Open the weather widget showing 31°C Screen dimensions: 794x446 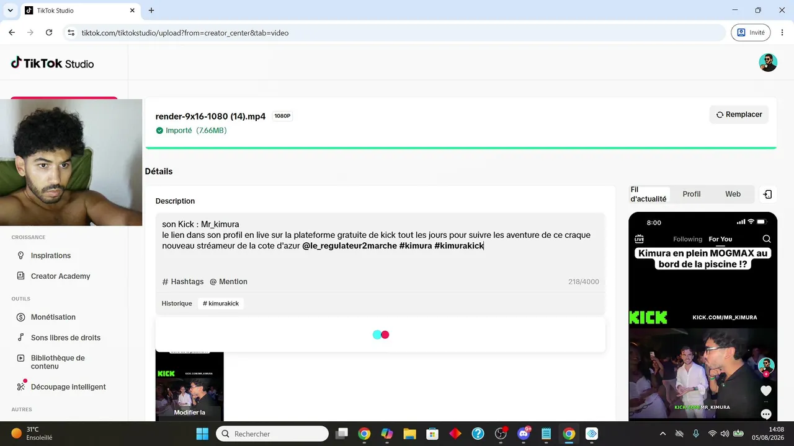point(32,434)
